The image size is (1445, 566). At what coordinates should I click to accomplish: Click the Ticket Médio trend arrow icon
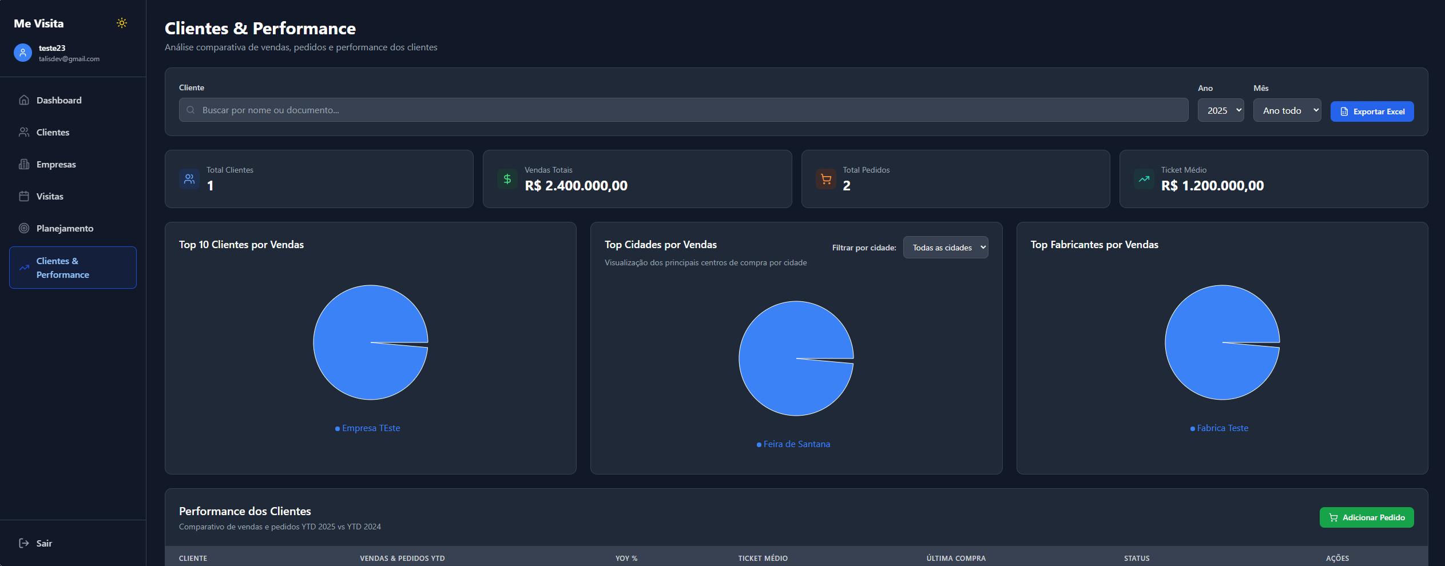[x=1144, y=179]
